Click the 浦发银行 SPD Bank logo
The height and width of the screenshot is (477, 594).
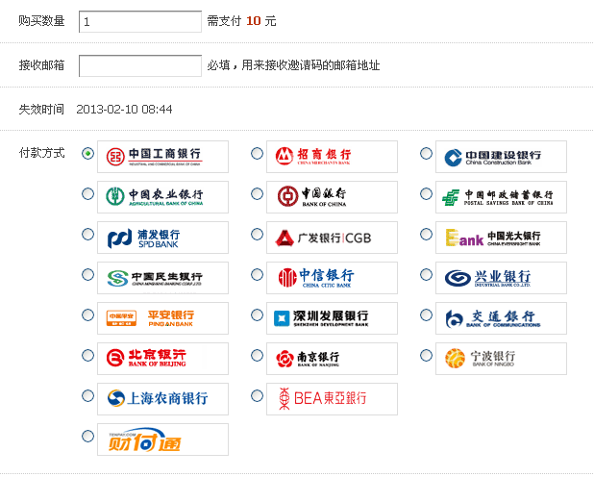point(162,238)
